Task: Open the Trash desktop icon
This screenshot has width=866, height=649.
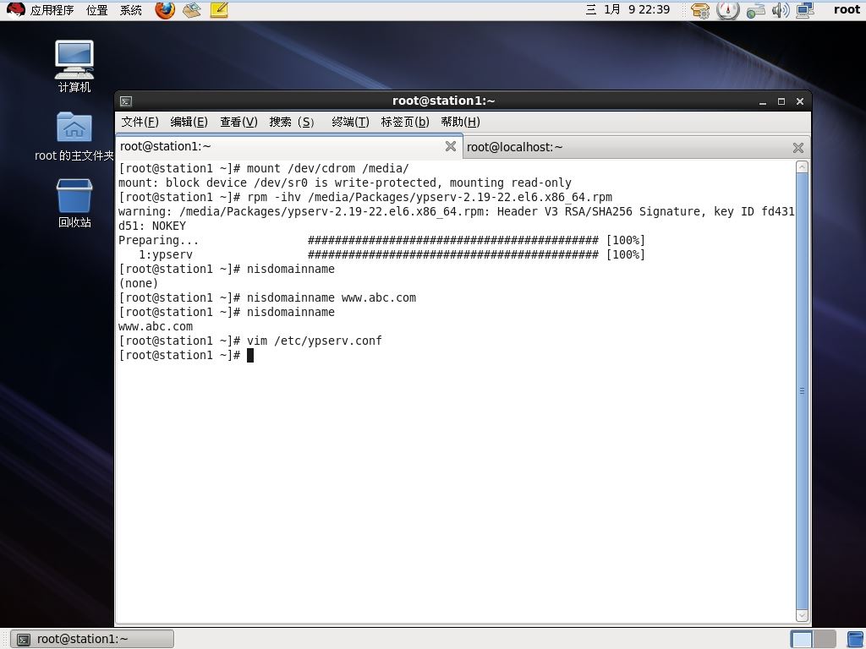Action: pyautogui.click(x=74, y=203)
